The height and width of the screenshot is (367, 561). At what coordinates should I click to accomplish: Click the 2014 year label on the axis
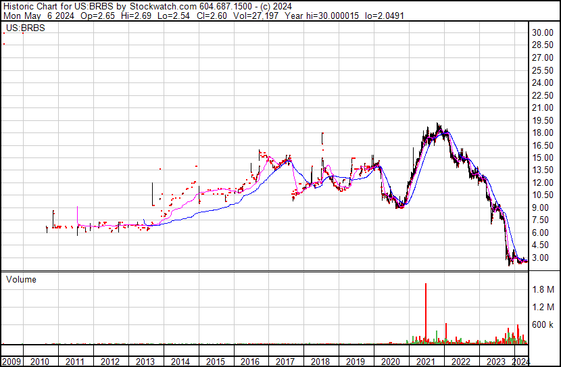point(180,362)
